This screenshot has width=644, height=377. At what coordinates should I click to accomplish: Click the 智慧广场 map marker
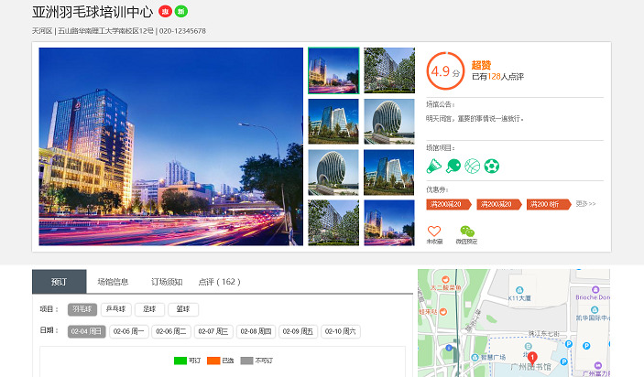click(x=475, y=357)
